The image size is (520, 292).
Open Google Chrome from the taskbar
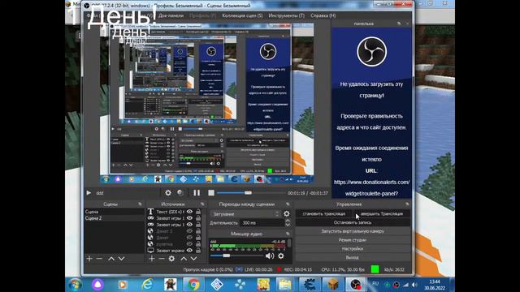click(x=193, y=285)
